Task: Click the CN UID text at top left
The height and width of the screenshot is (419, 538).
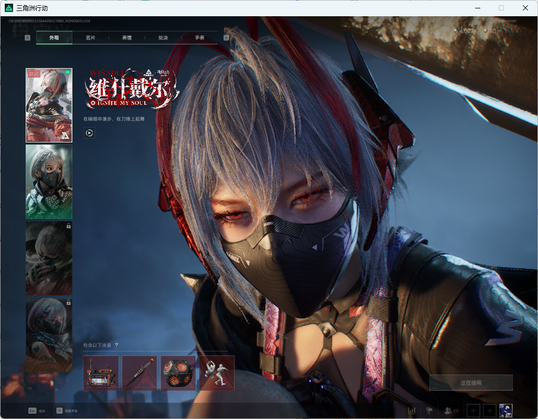Action: tap(49, 21)
